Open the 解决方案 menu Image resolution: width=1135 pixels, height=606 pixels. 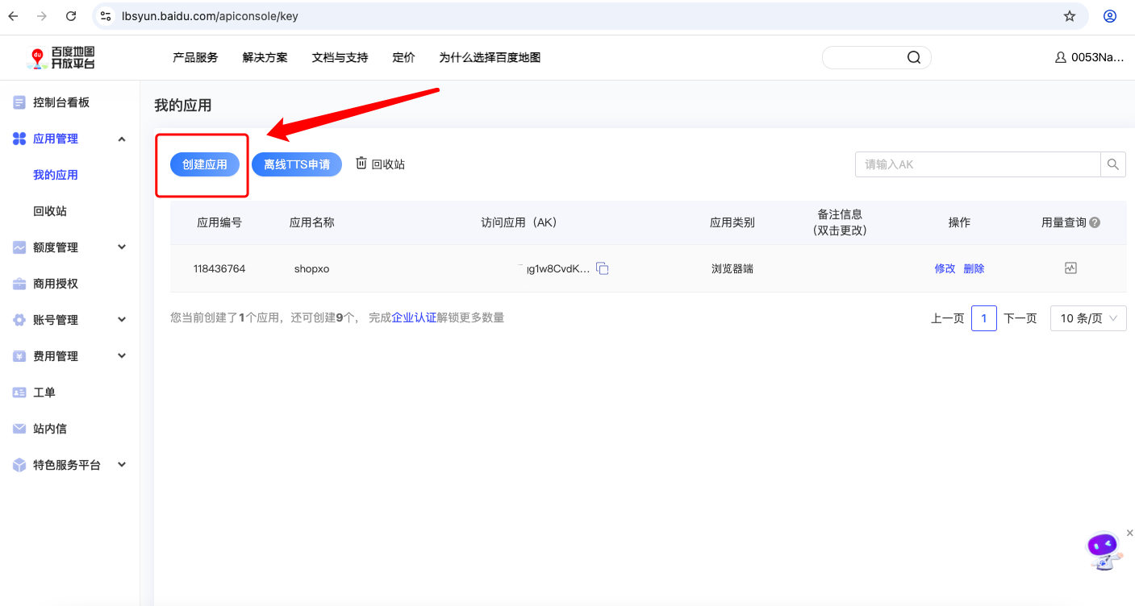[x=265, y=57]
